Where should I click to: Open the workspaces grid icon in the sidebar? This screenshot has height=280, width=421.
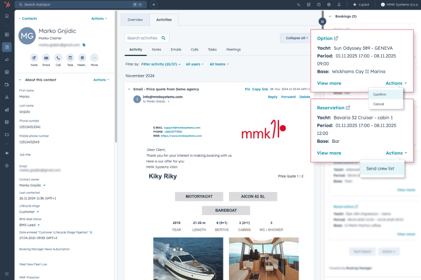click(7, 35)
